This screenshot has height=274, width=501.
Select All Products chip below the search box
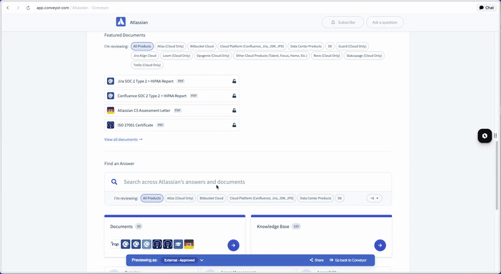[152, 198]
